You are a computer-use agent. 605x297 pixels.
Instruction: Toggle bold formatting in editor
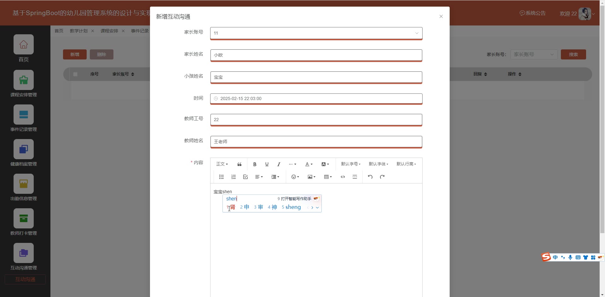255,164
